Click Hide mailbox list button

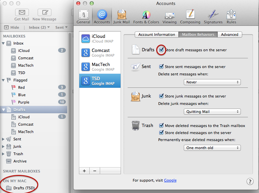pyautogui.click(x=11, y=27)
